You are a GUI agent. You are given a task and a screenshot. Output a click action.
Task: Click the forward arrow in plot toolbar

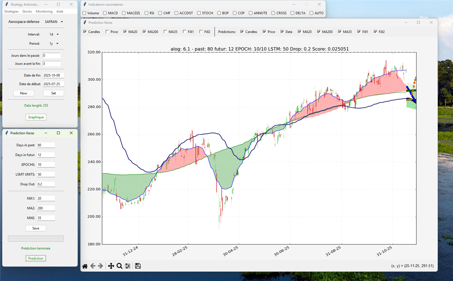tap(101, 266)
